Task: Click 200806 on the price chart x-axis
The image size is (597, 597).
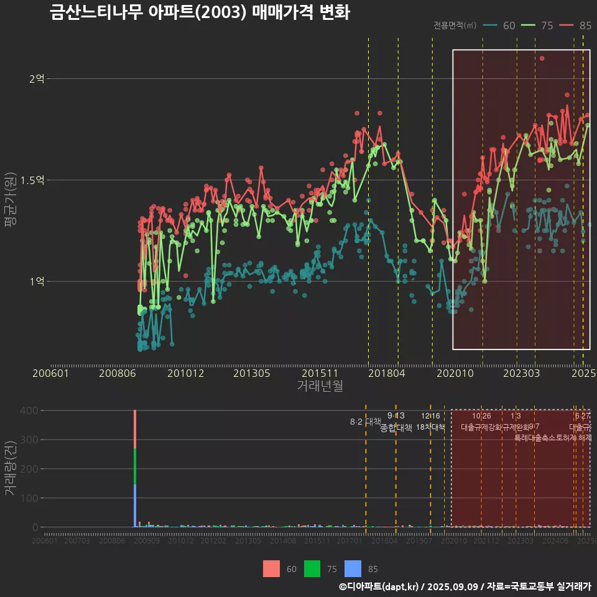Action: click(118, 373)
